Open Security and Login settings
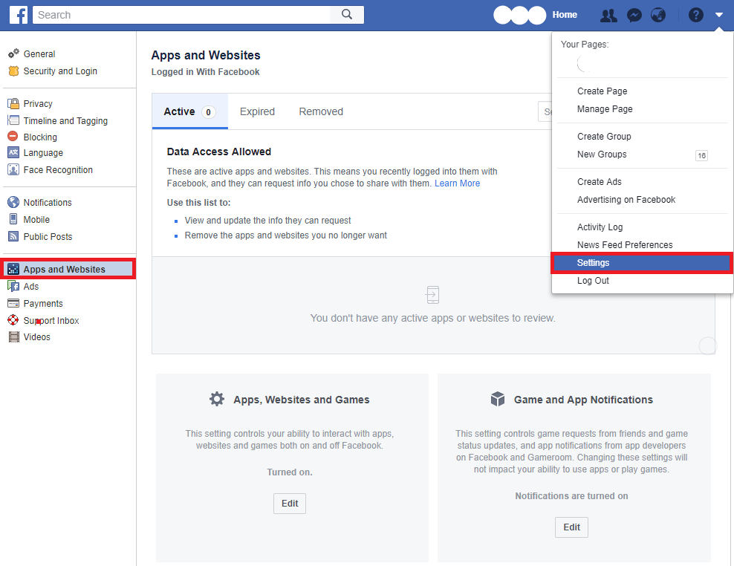734x566 pixels. 60,71
